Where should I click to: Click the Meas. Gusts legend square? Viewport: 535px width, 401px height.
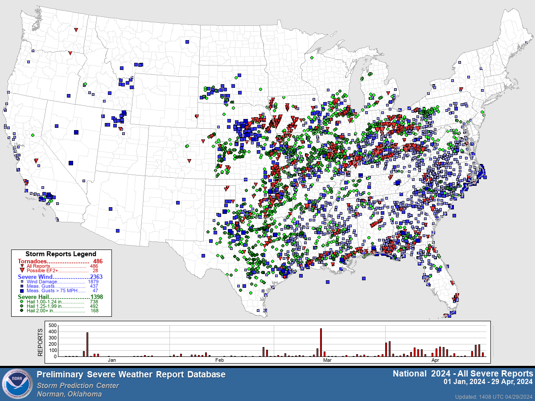[22, 286]
